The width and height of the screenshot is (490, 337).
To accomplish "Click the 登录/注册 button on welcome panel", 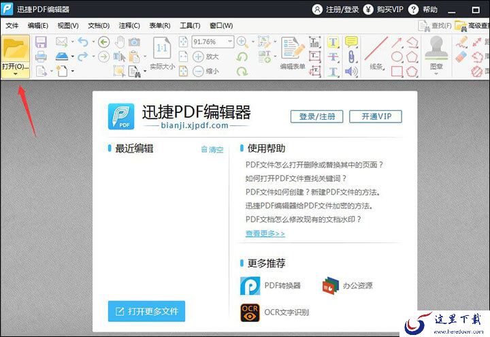I will click(x=317, y=116).
